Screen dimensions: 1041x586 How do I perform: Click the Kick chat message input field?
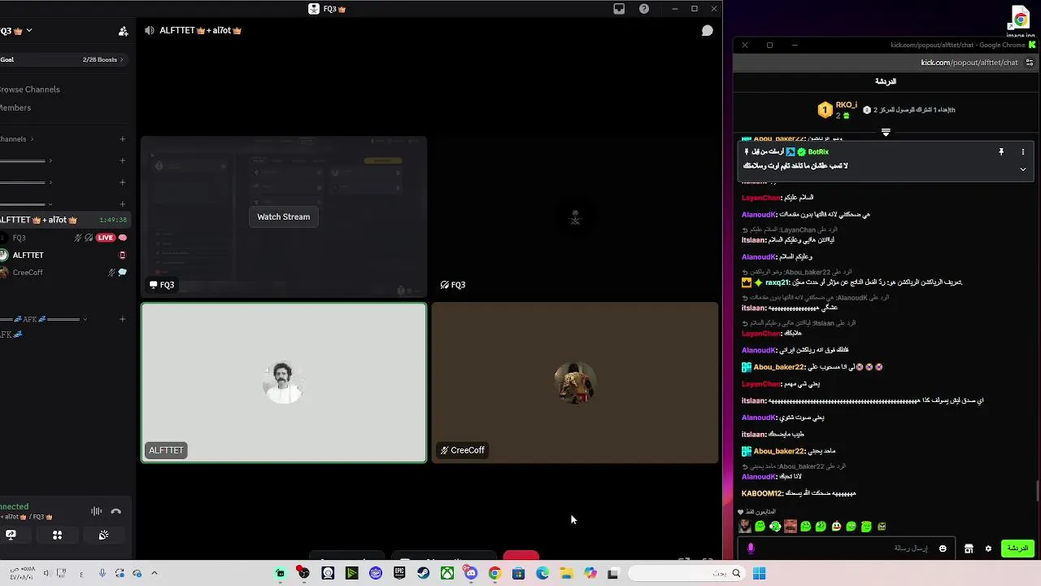point(846,549)
